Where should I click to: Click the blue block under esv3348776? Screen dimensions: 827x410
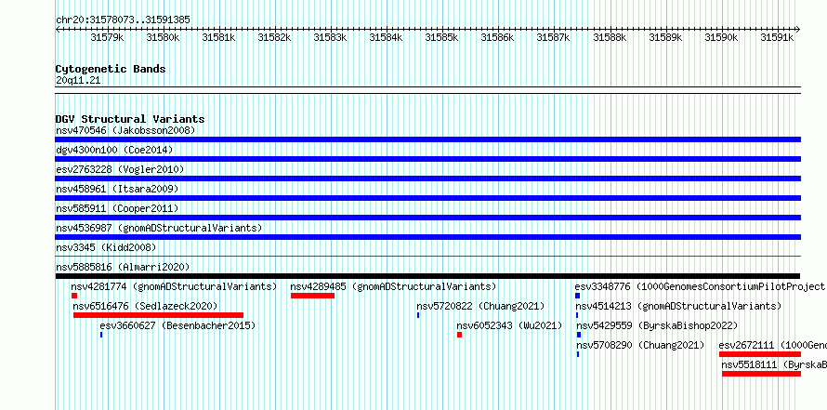pyautogui.click(x=578, y=296)
